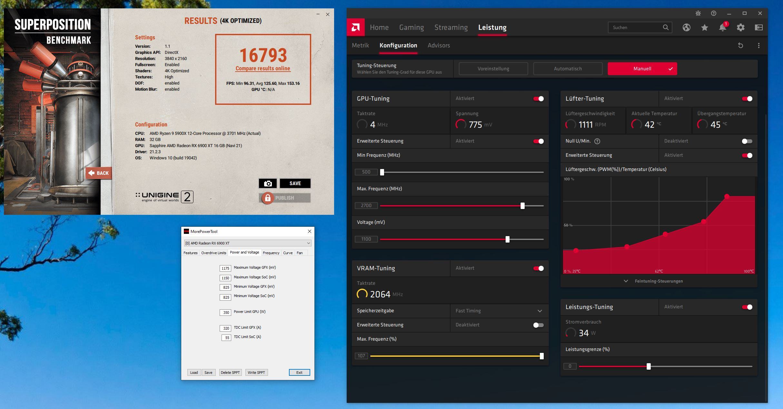Open the Speicherzeitgabe Fast Timing dropdown
The height and width of the screenshot is (409, 783).
pyautogui.click(x=499, y=311)
